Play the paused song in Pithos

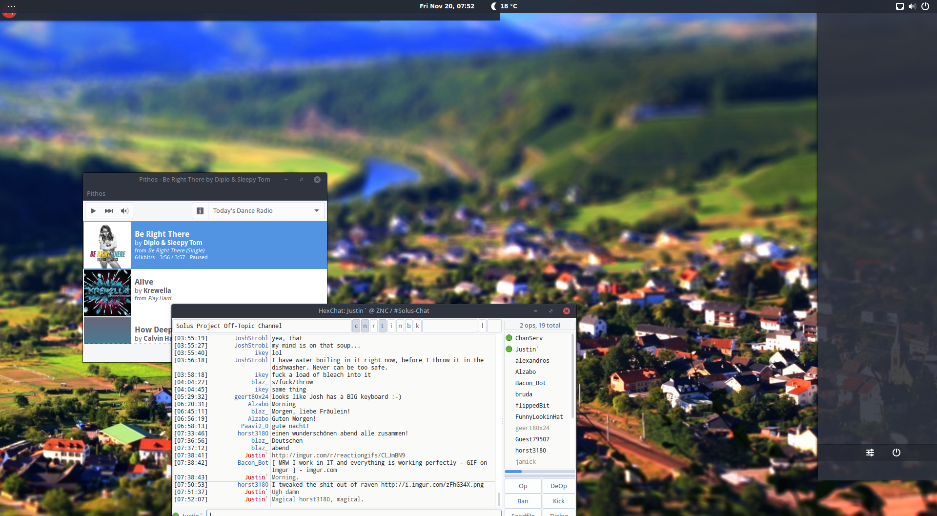[x=93, y=211]
